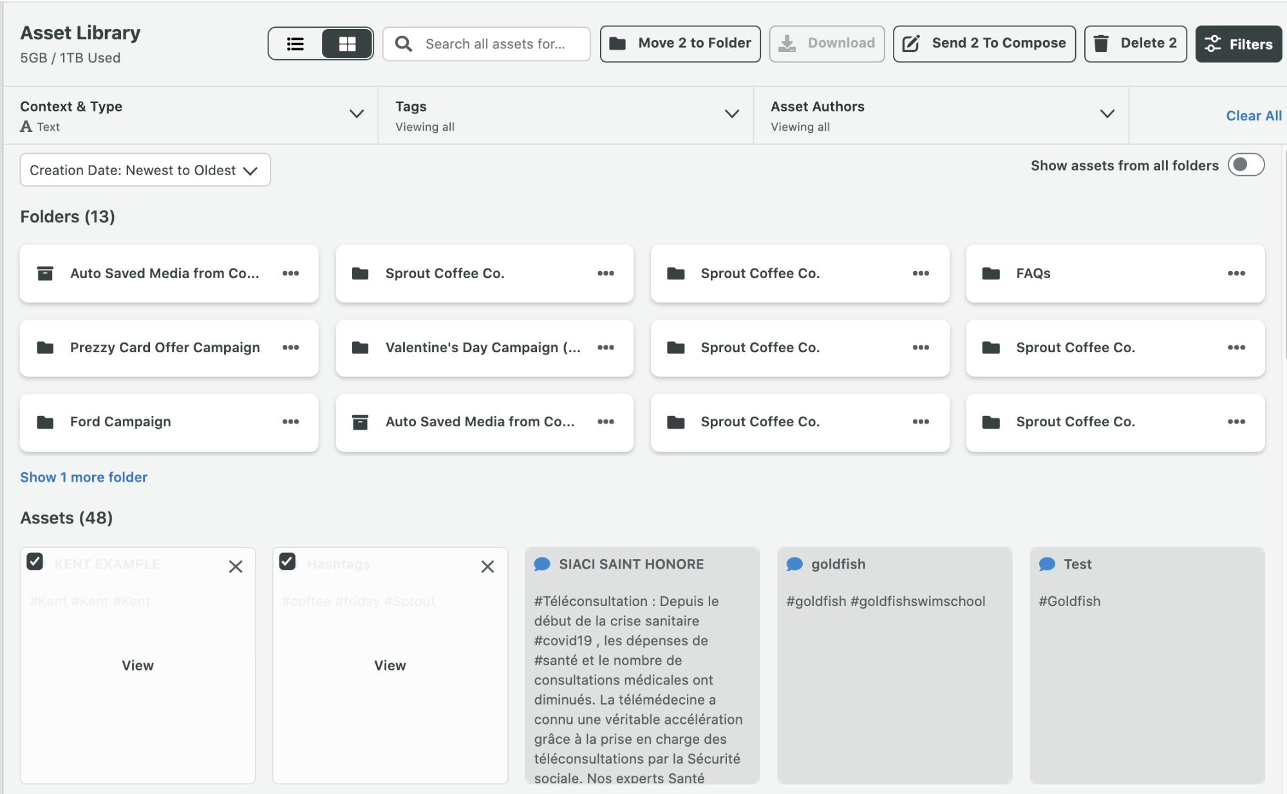1287x794 pixels.
Task: Open options menu for FAQs folder
Action: 1236,273
